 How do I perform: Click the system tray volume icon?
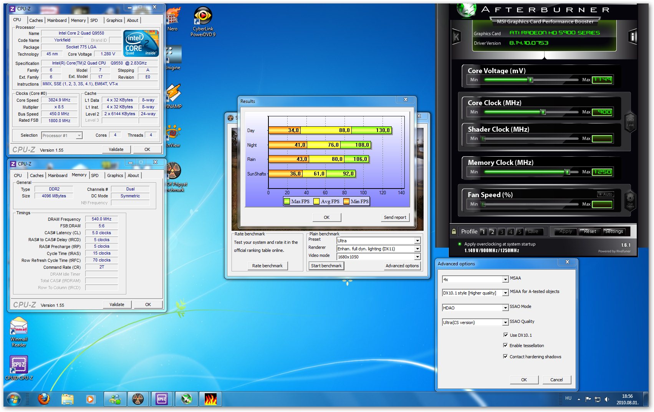tap(607, 399)
